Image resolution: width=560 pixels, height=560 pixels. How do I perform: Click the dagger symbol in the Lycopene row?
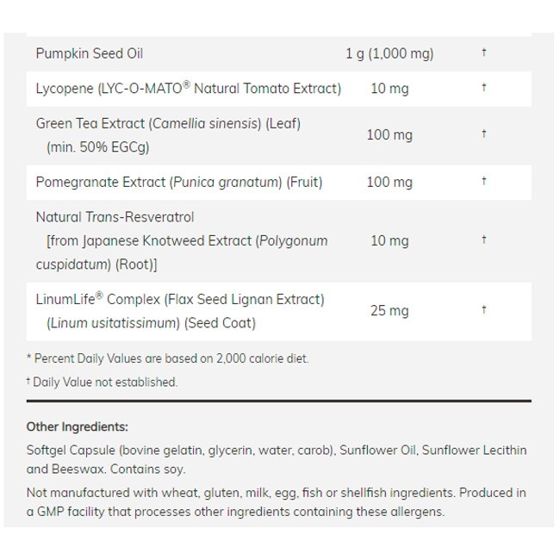(484, 87)
